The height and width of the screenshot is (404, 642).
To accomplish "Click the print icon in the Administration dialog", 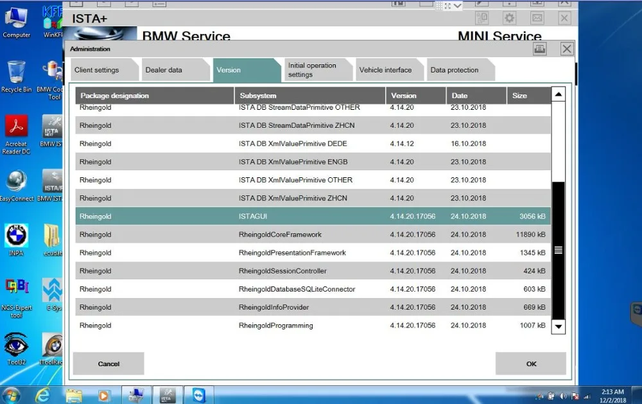I will pos(540,49).
